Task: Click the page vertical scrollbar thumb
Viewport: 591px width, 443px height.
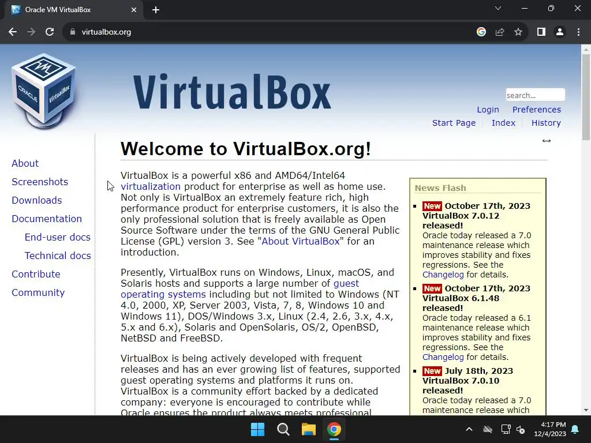Action: (586, 97)
